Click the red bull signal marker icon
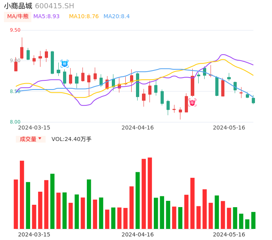Viewport: 272px width, 240px height. tap(192, 103)
